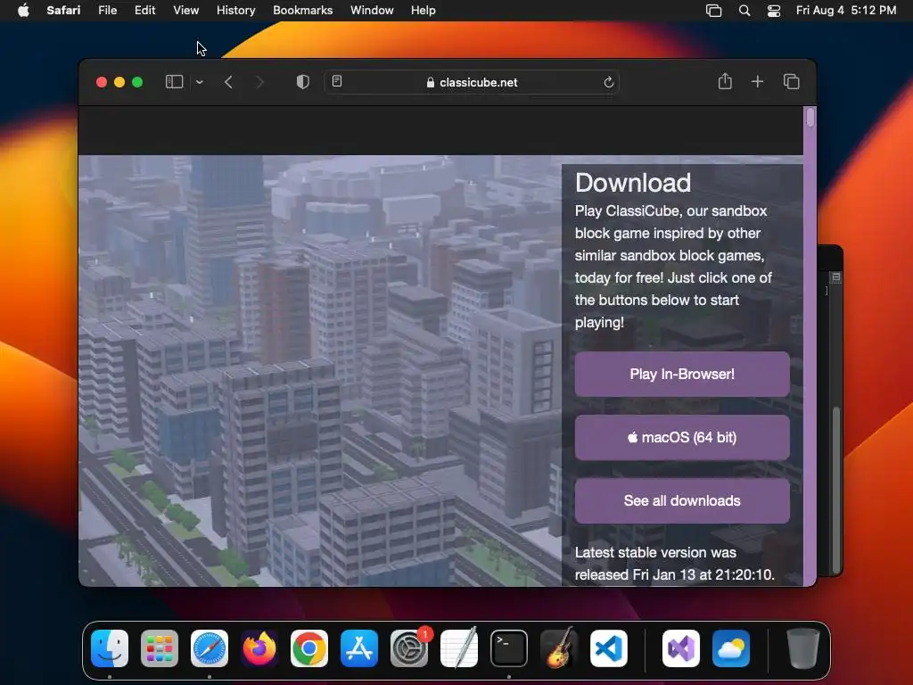Open TextEdit from the Dock
This screenshot has height=685, width=913.
pos(459,648)
